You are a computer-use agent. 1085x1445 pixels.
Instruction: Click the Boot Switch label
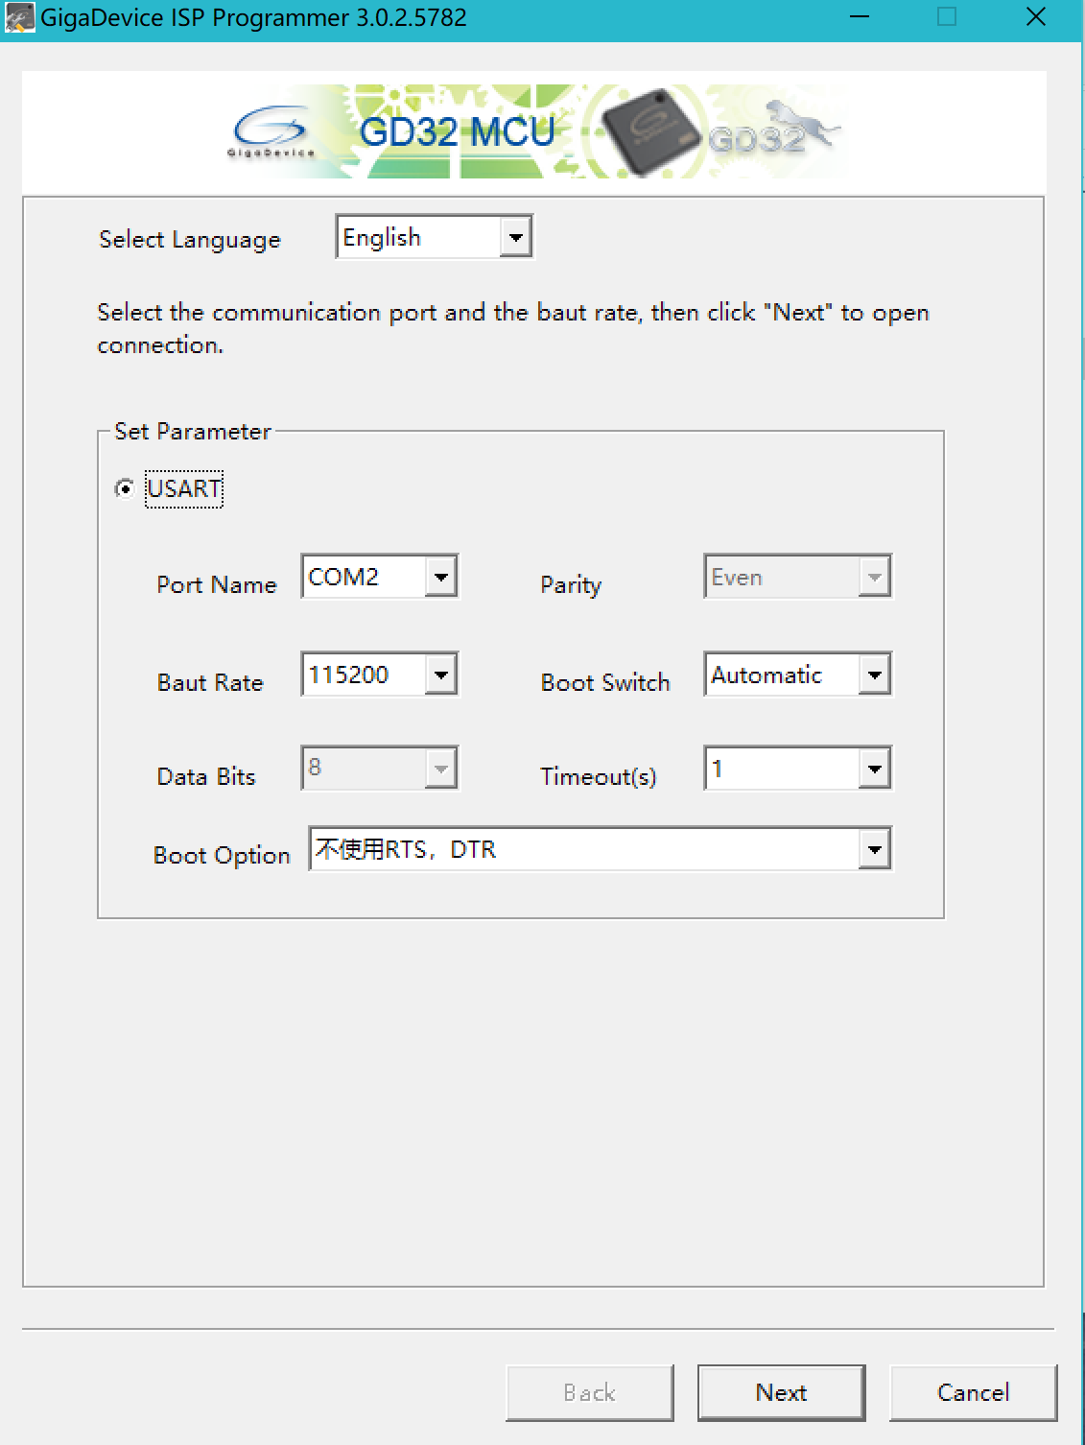click(x=605, y=683)
